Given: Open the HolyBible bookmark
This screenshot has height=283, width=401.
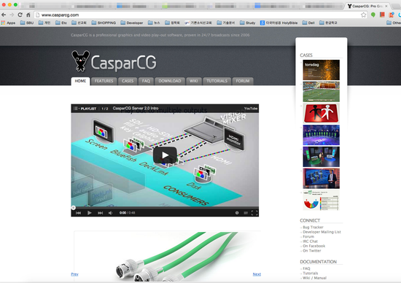Looking at the screenshot, I should 279,23.
